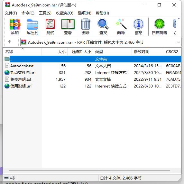Sort by 修改时间 column header
The width and height of the screenshot is (184, 184).
(148, 52)
